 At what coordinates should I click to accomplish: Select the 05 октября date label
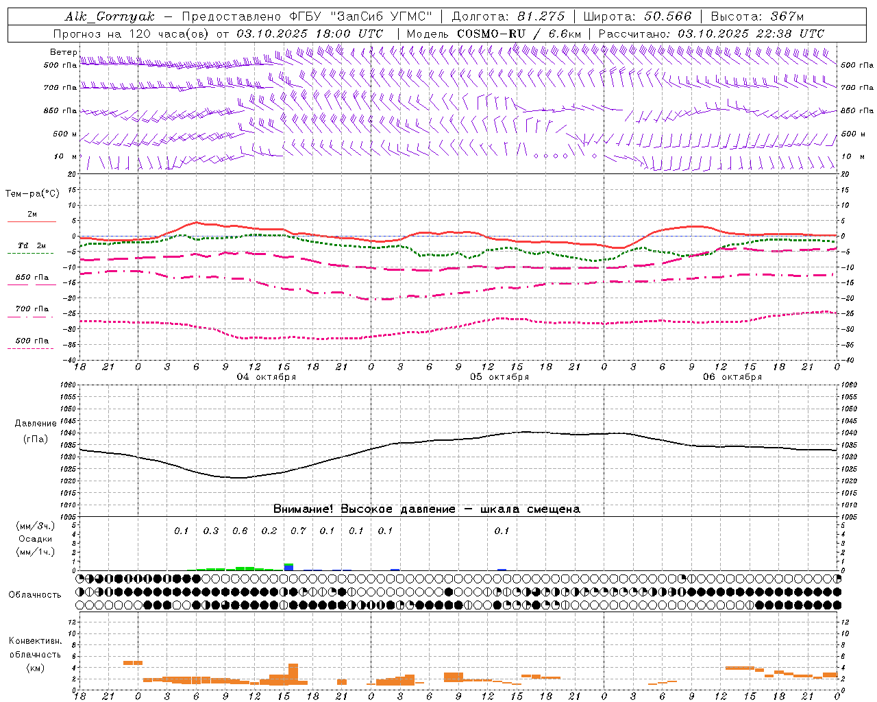tap(499, 377)
